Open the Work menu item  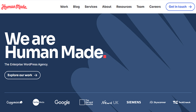(x=64, y=7)
